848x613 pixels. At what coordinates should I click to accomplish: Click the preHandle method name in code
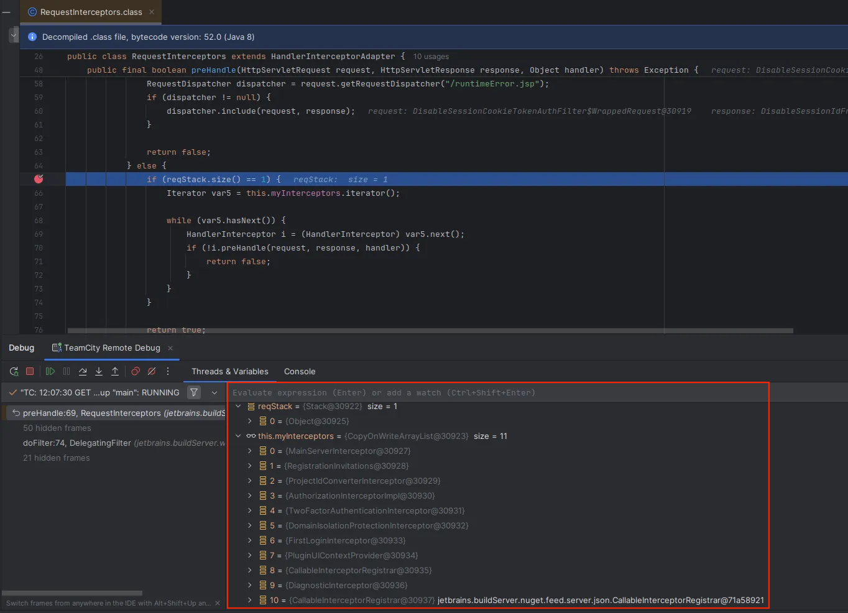tap(213, 70)
